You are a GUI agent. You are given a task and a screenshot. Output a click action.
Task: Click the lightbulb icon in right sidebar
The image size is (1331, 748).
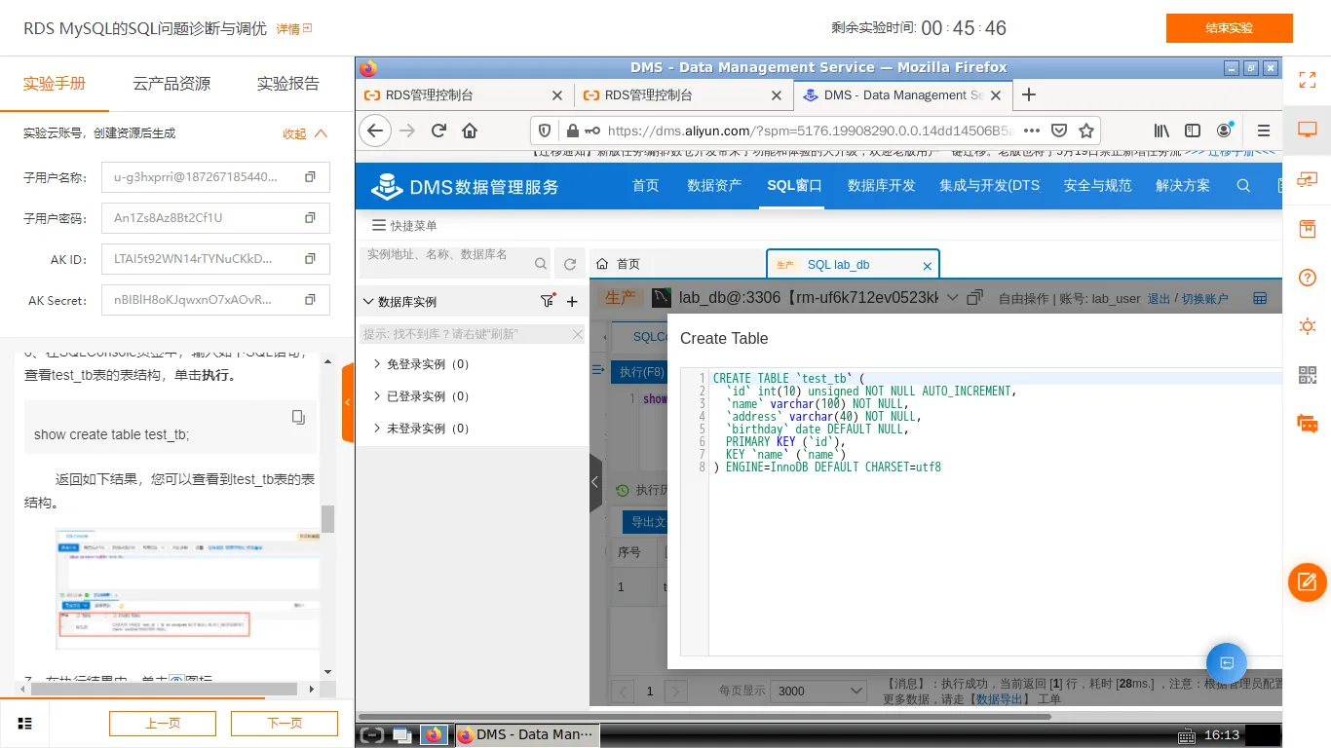[1308, 326]
